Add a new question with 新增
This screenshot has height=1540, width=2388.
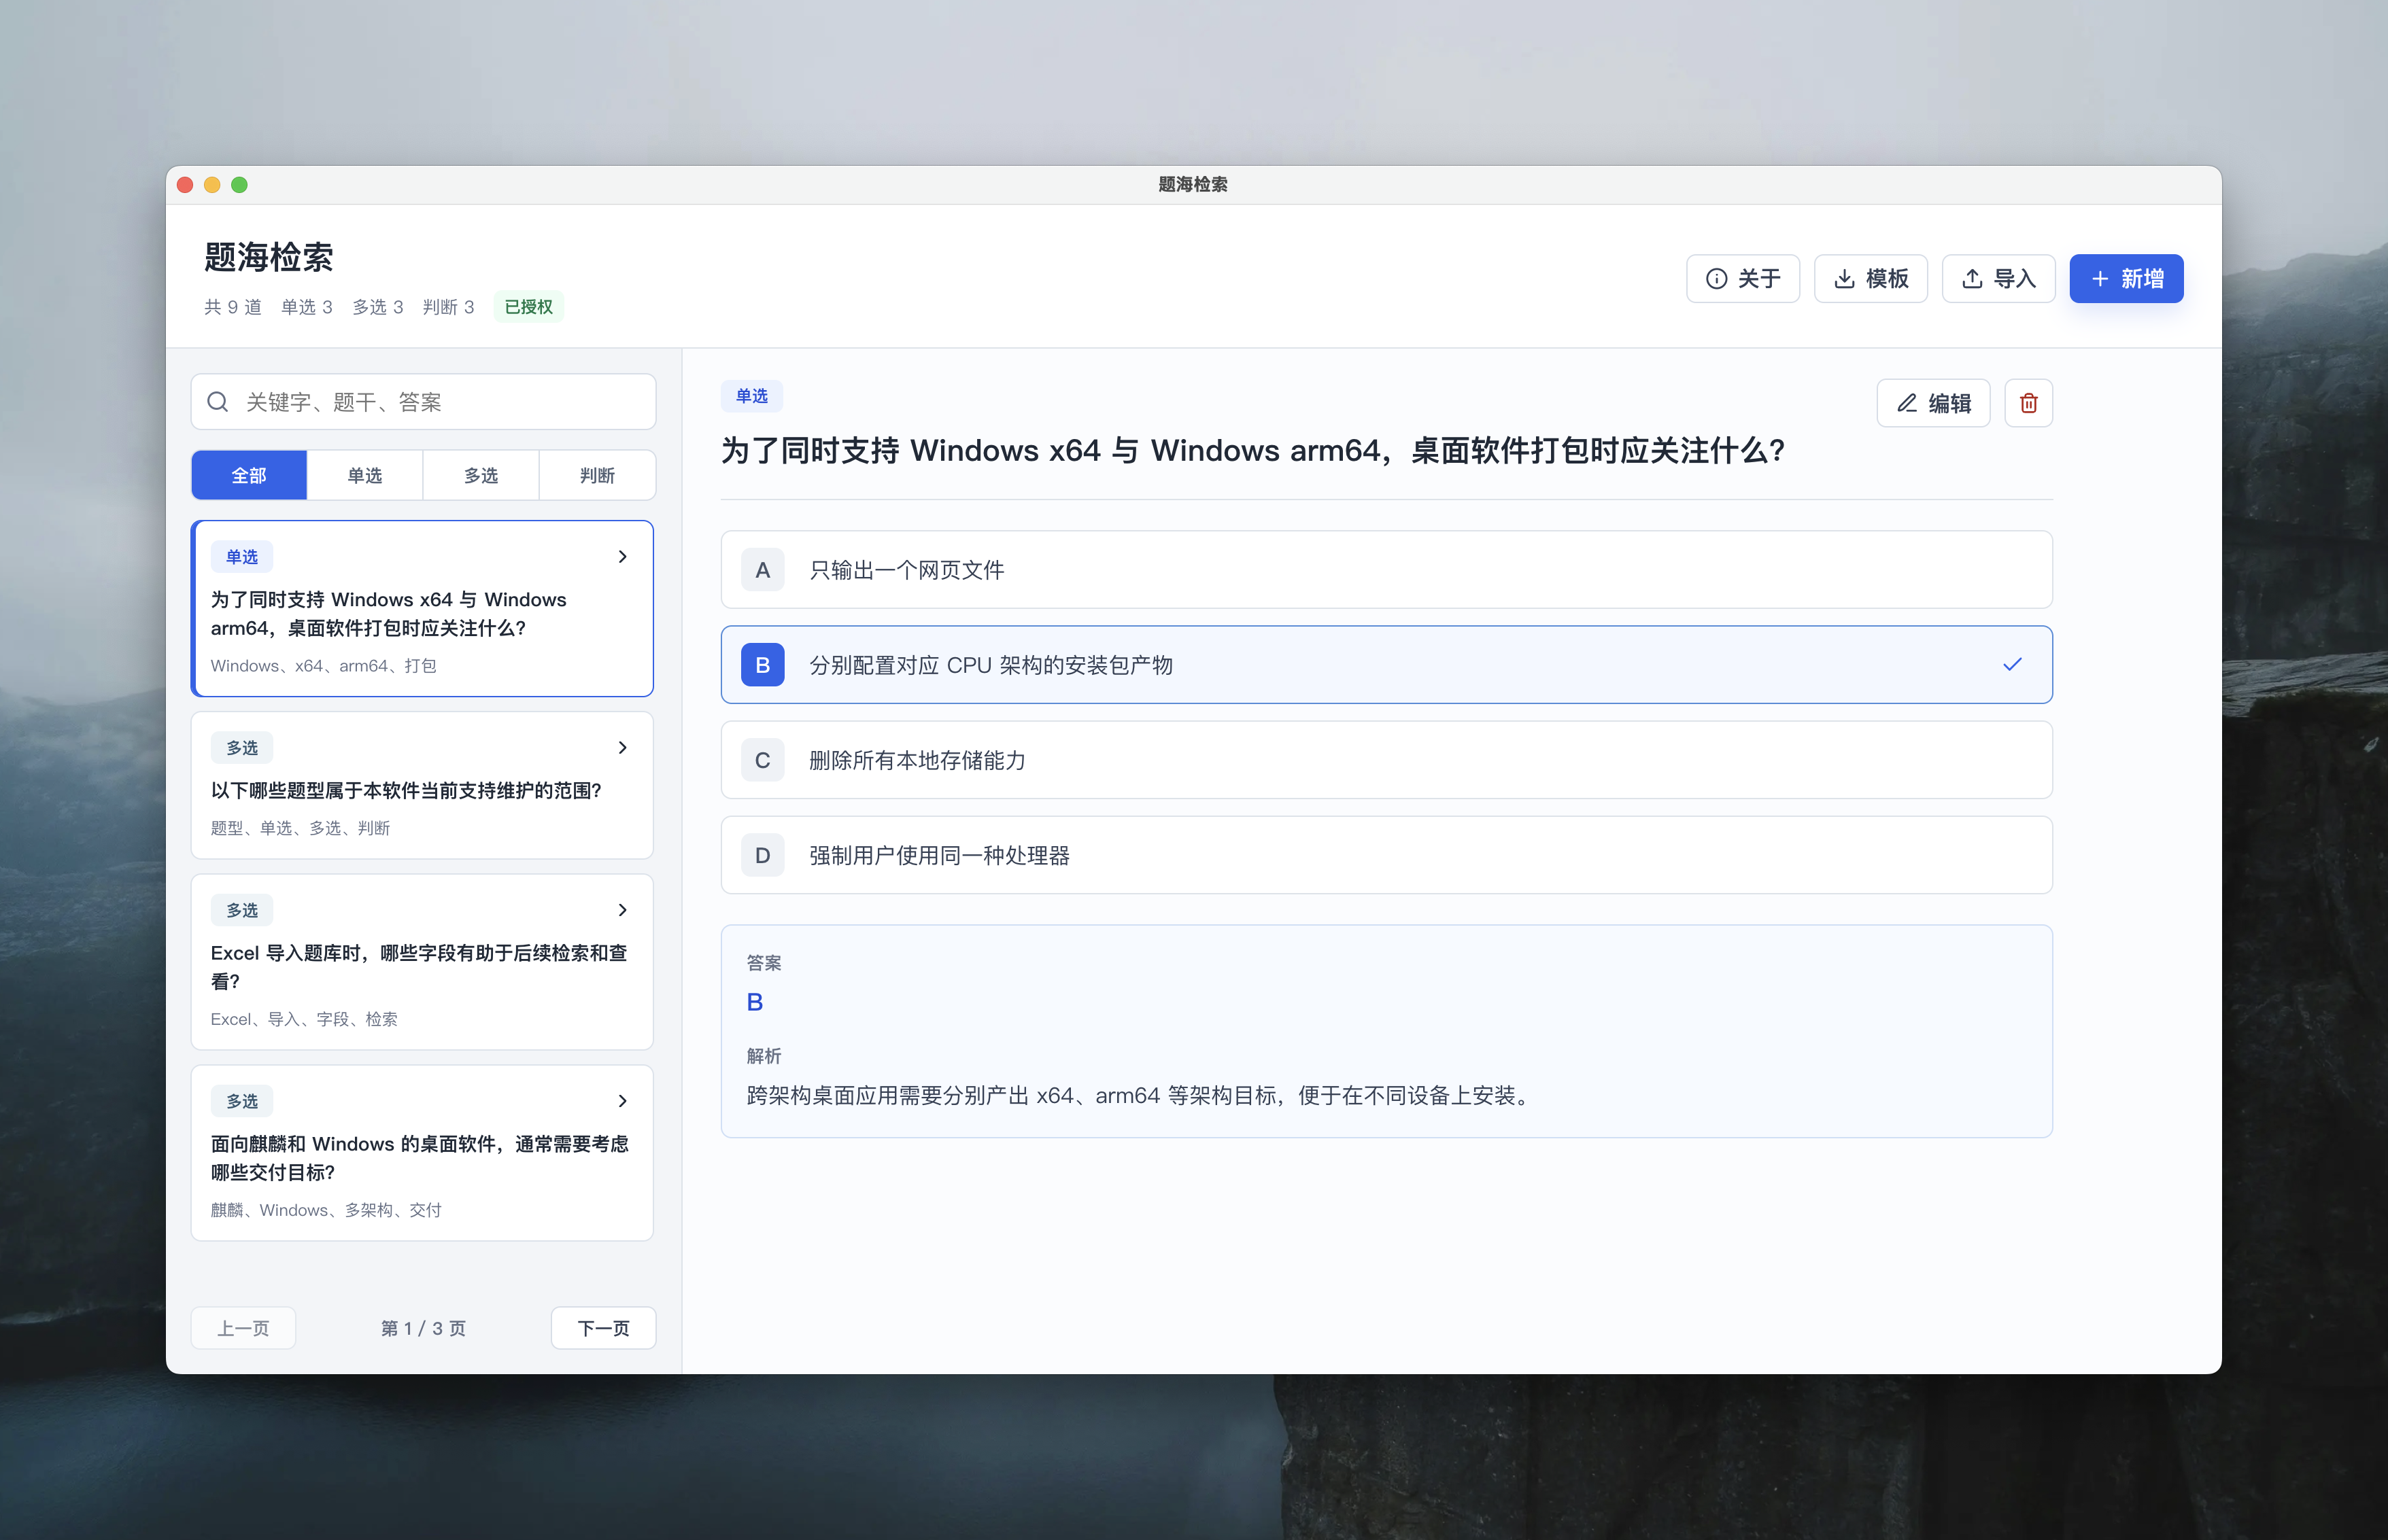coord(2126,278)
